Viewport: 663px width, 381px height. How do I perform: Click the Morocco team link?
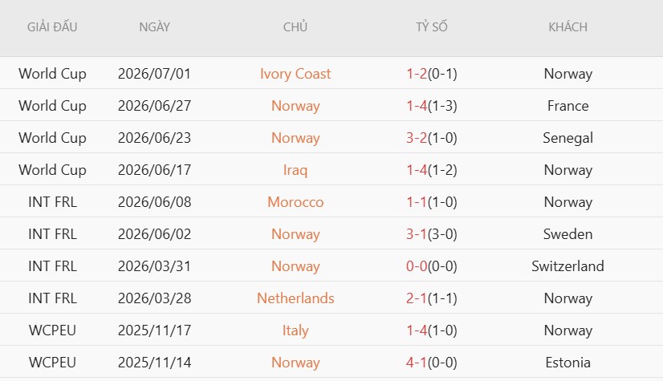tap(295, 202)
